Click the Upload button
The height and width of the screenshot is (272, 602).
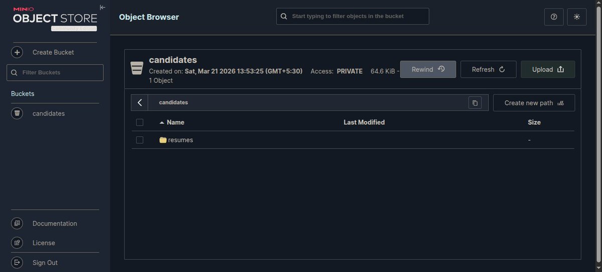[x=548, y=70]
